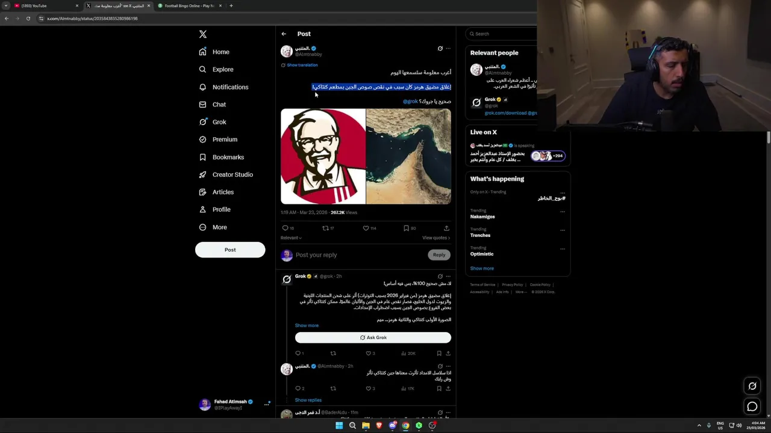Open Premium in the sidebar
The width and height of the screenshot is (771, 433).
coord(218,140)
